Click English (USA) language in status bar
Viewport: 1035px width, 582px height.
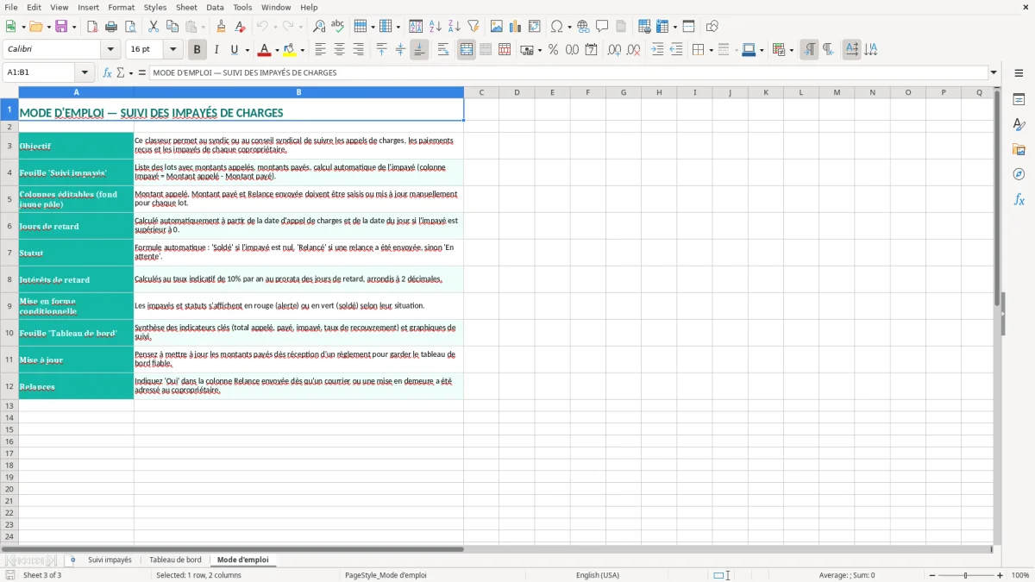[598, 575]
